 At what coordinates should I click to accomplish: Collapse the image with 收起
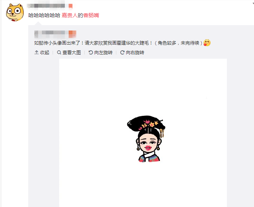click(42, 53)
